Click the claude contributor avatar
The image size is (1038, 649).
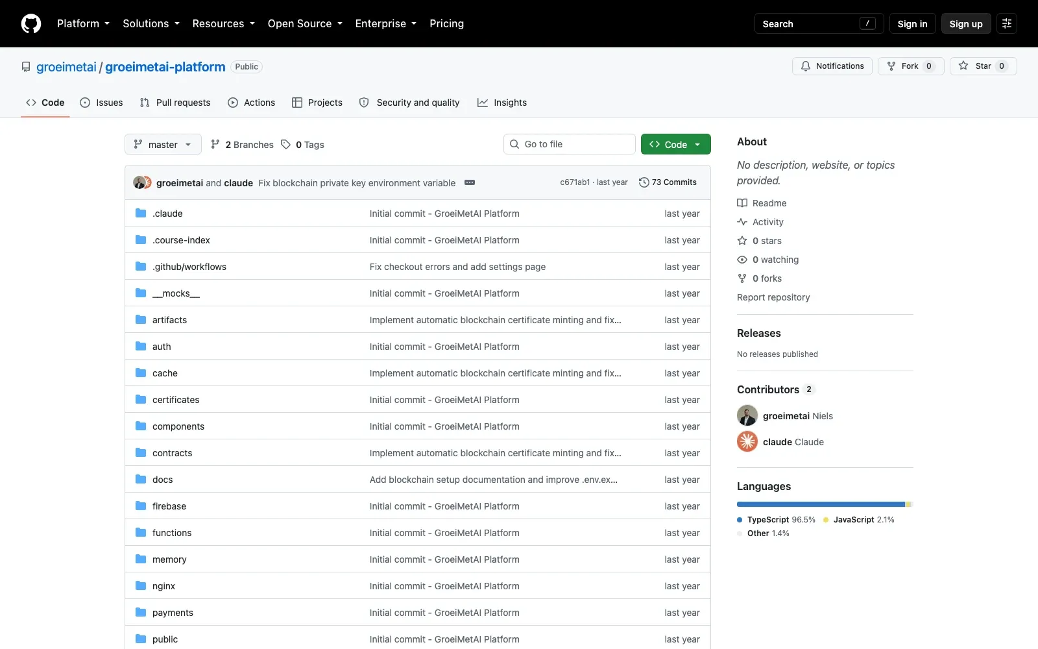point(747,441)
